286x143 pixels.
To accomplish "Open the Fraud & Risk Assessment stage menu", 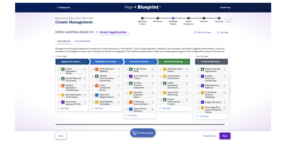I will (224, 62).
